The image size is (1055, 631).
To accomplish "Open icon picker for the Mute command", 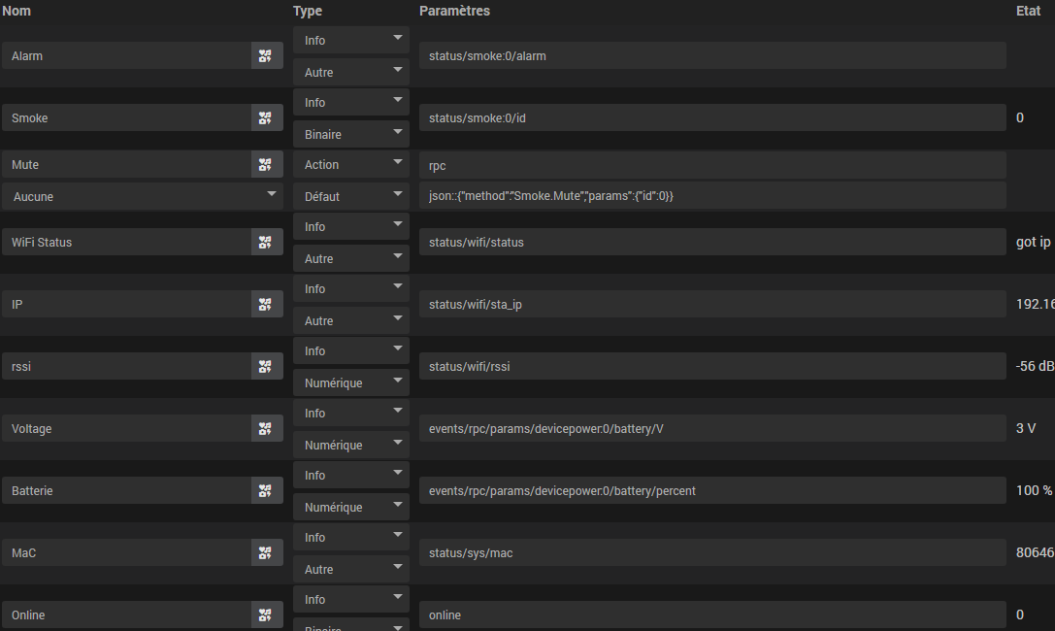I will pos(267,164).
